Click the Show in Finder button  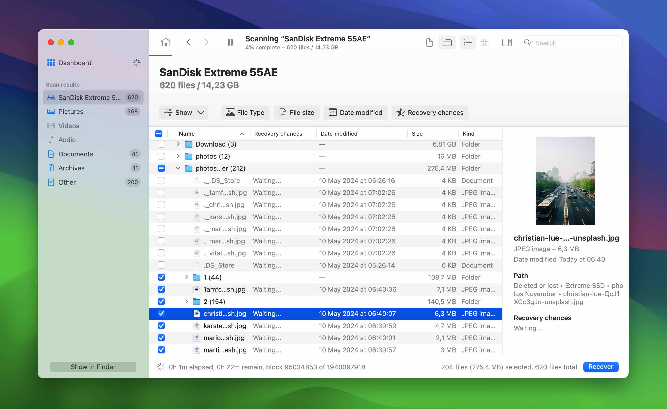coord(93,367)
